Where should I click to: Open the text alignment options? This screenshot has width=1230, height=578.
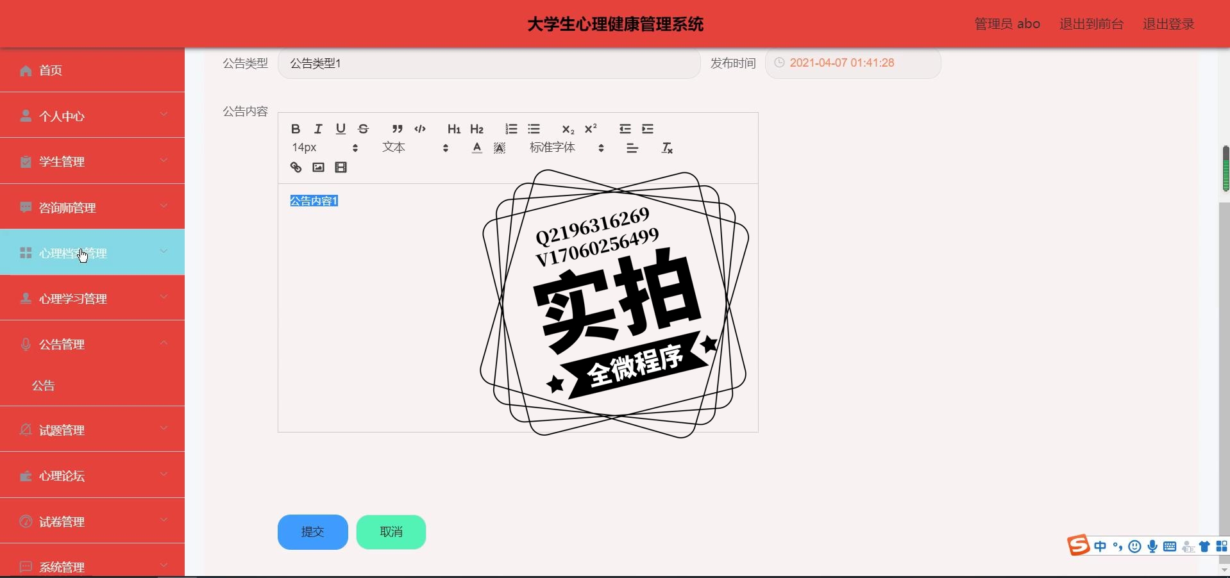[x=632, y=148]
